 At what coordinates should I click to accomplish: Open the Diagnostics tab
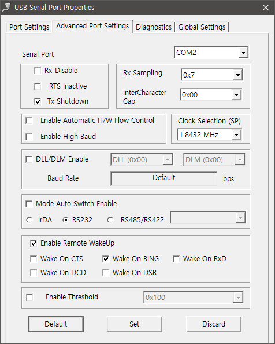pos(154,27)
